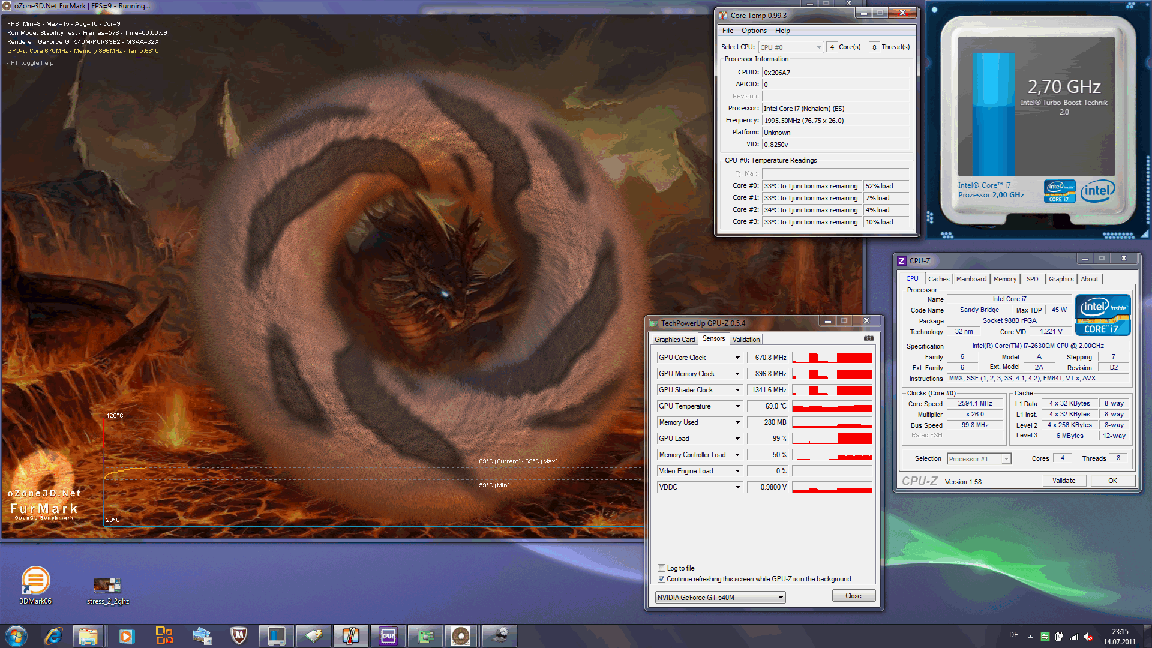Click Core Temp thermometer taskbar icon
The height and width of the screenshot is (648, 1152).
click(350, 635)
